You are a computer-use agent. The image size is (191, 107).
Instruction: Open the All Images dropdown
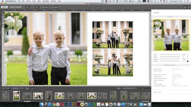pyautogui.click(x=18, y=88)
